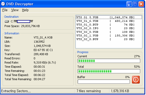Open the View menu
146x95 pixels.
tap(15, 10)
